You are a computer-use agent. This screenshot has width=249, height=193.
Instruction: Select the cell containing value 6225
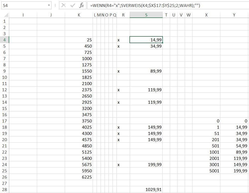pyautogui.click(x=79, y=177)
